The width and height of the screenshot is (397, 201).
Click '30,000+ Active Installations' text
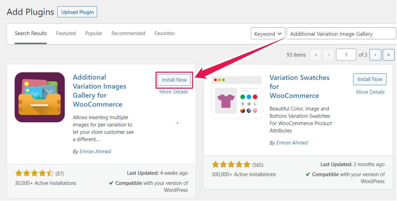coord(45,183)
